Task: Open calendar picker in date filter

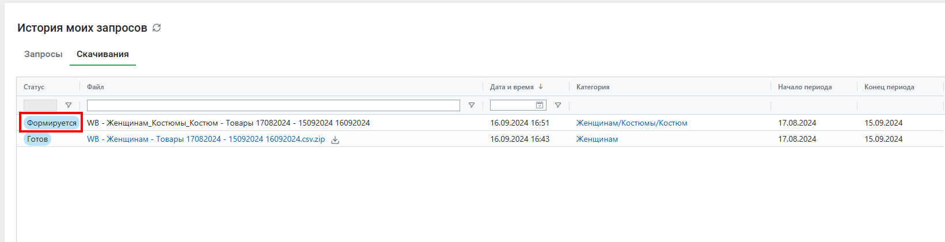Action: pos(540,105)
